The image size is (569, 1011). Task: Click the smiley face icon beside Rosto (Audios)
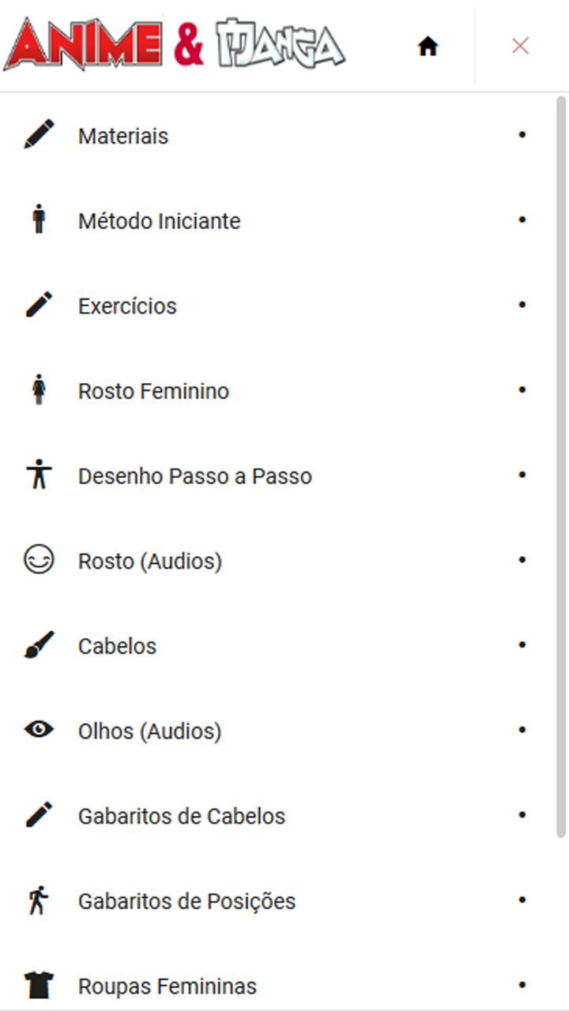click(39, 560)
